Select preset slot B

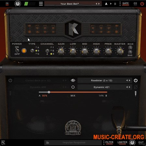[x=115, y=4]
